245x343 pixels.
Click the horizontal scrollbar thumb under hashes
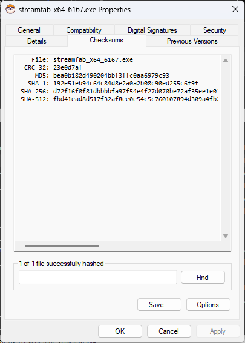click(62, 246)
